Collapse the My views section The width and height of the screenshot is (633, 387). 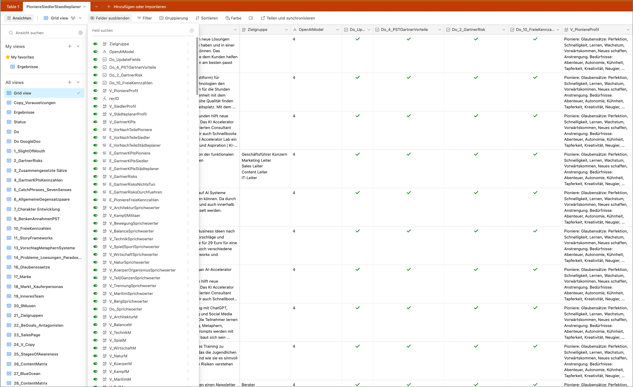(x=78, y=46)
